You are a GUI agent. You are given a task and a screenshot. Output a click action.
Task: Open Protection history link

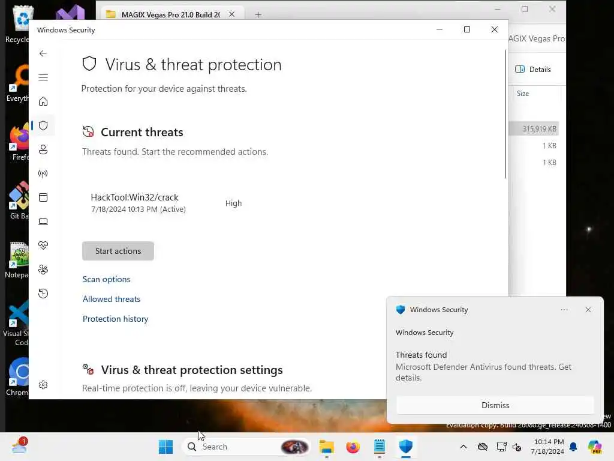pyautogui.click(x=116, y=319)
